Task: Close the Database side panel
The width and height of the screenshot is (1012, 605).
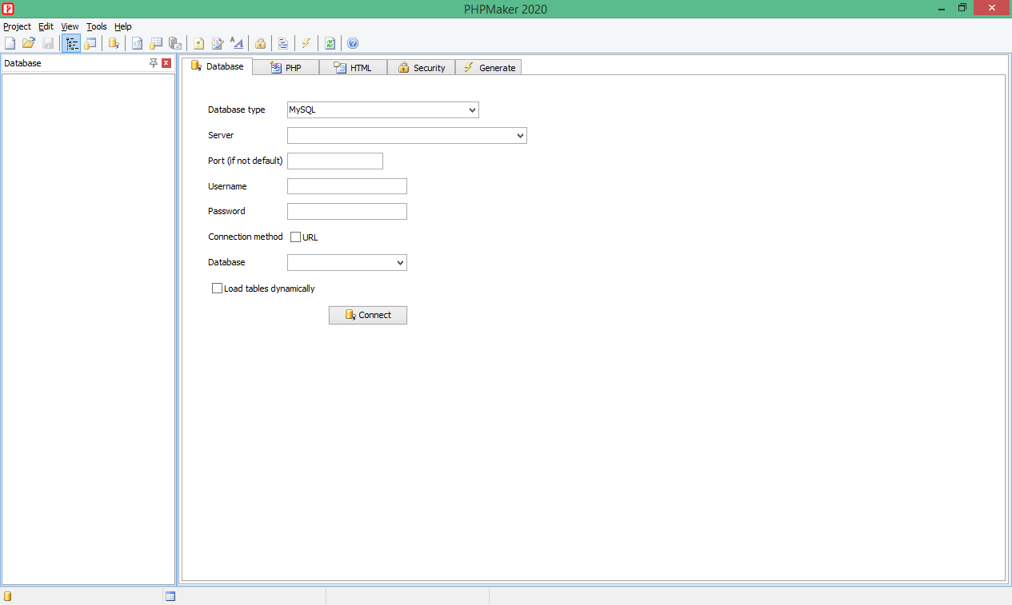Action: (x=166, y=63)
